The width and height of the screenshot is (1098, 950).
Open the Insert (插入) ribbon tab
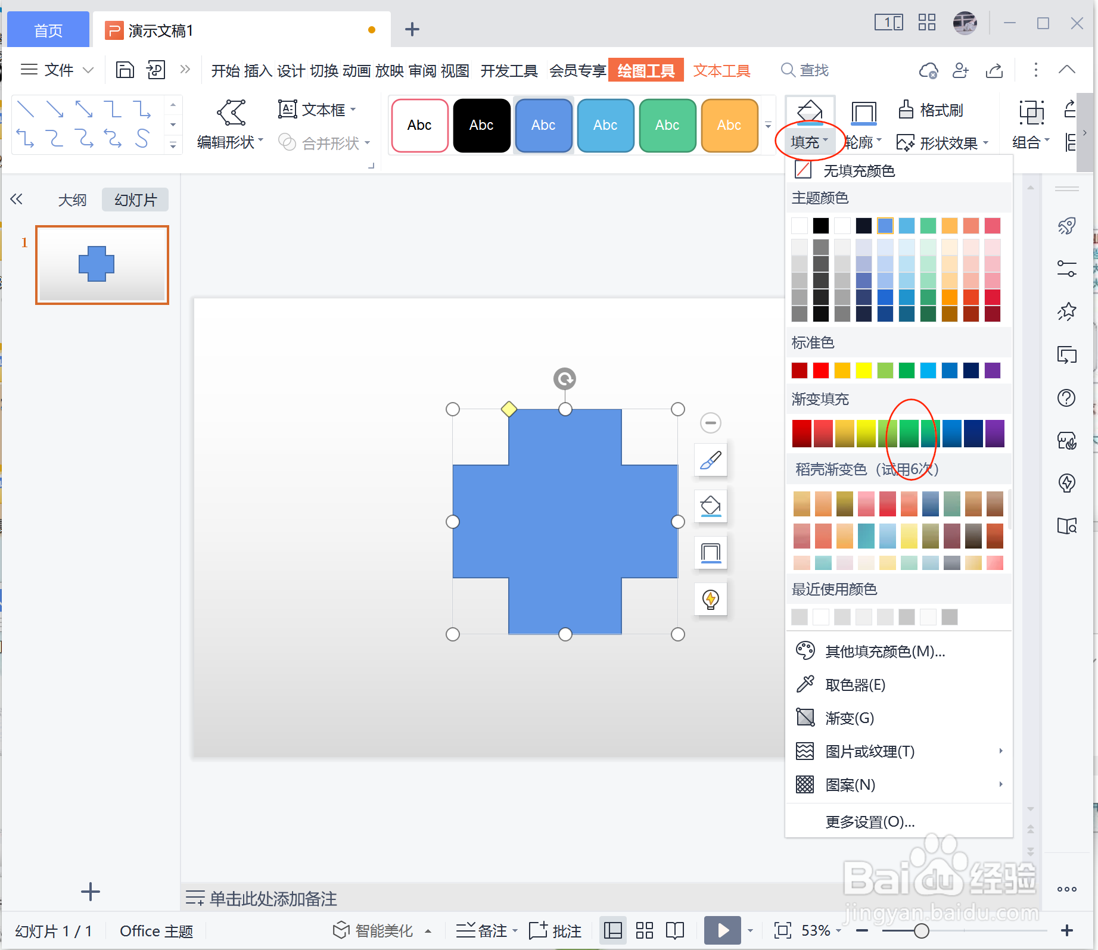(259, 71)
